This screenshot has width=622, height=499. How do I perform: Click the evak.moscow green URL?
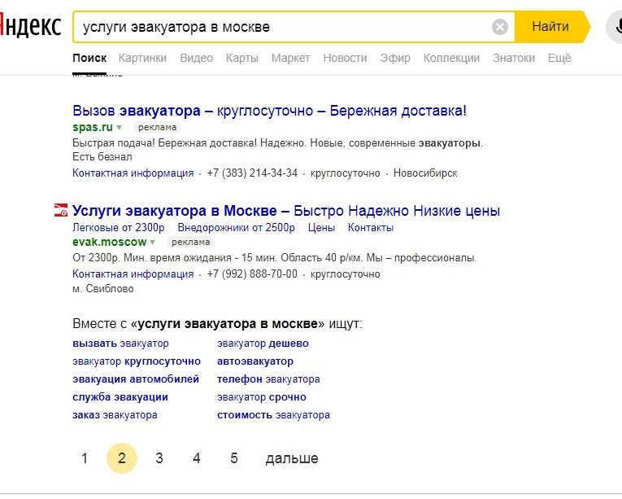pos(110,242)
